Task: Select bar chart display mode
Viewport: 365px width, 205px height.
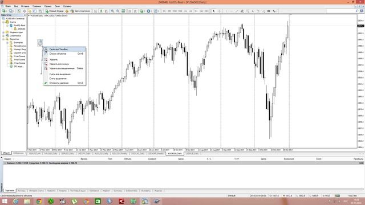Action: [x=95, y=11]
